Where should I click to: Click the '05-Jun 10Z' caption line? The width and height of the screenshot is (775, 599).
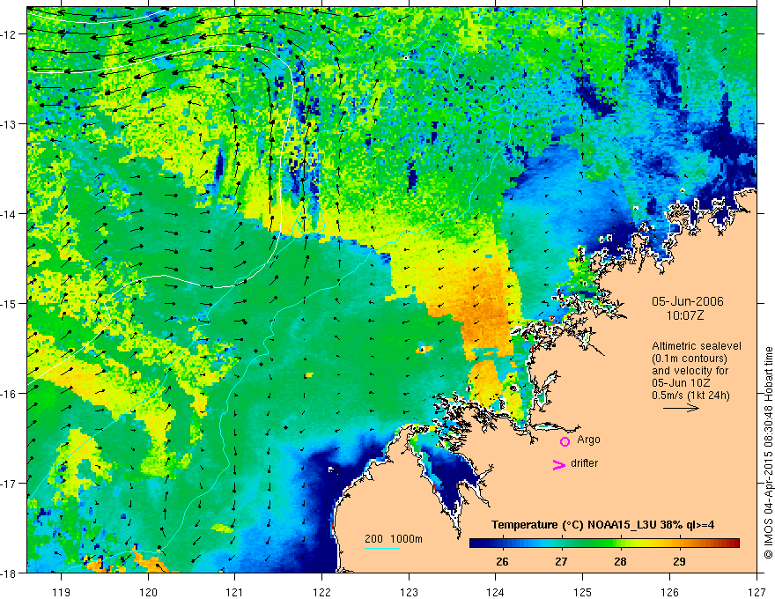679,383
